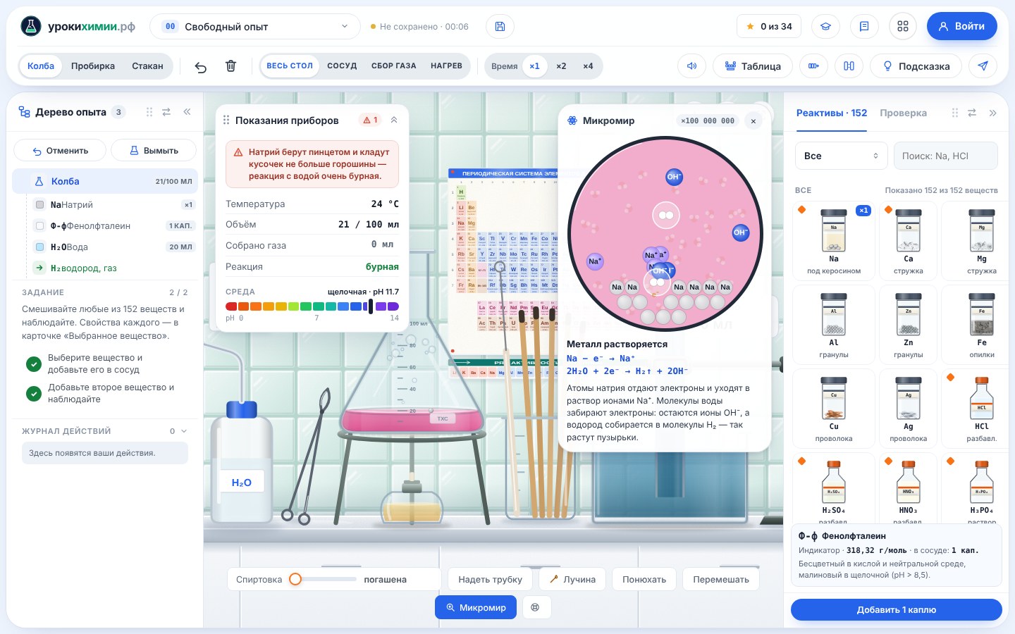Image resolution: width=1015 pixels, height=634 pixels.
Task: Select the СБОР ГАЗА view tab
Action: tap(393, 66)
